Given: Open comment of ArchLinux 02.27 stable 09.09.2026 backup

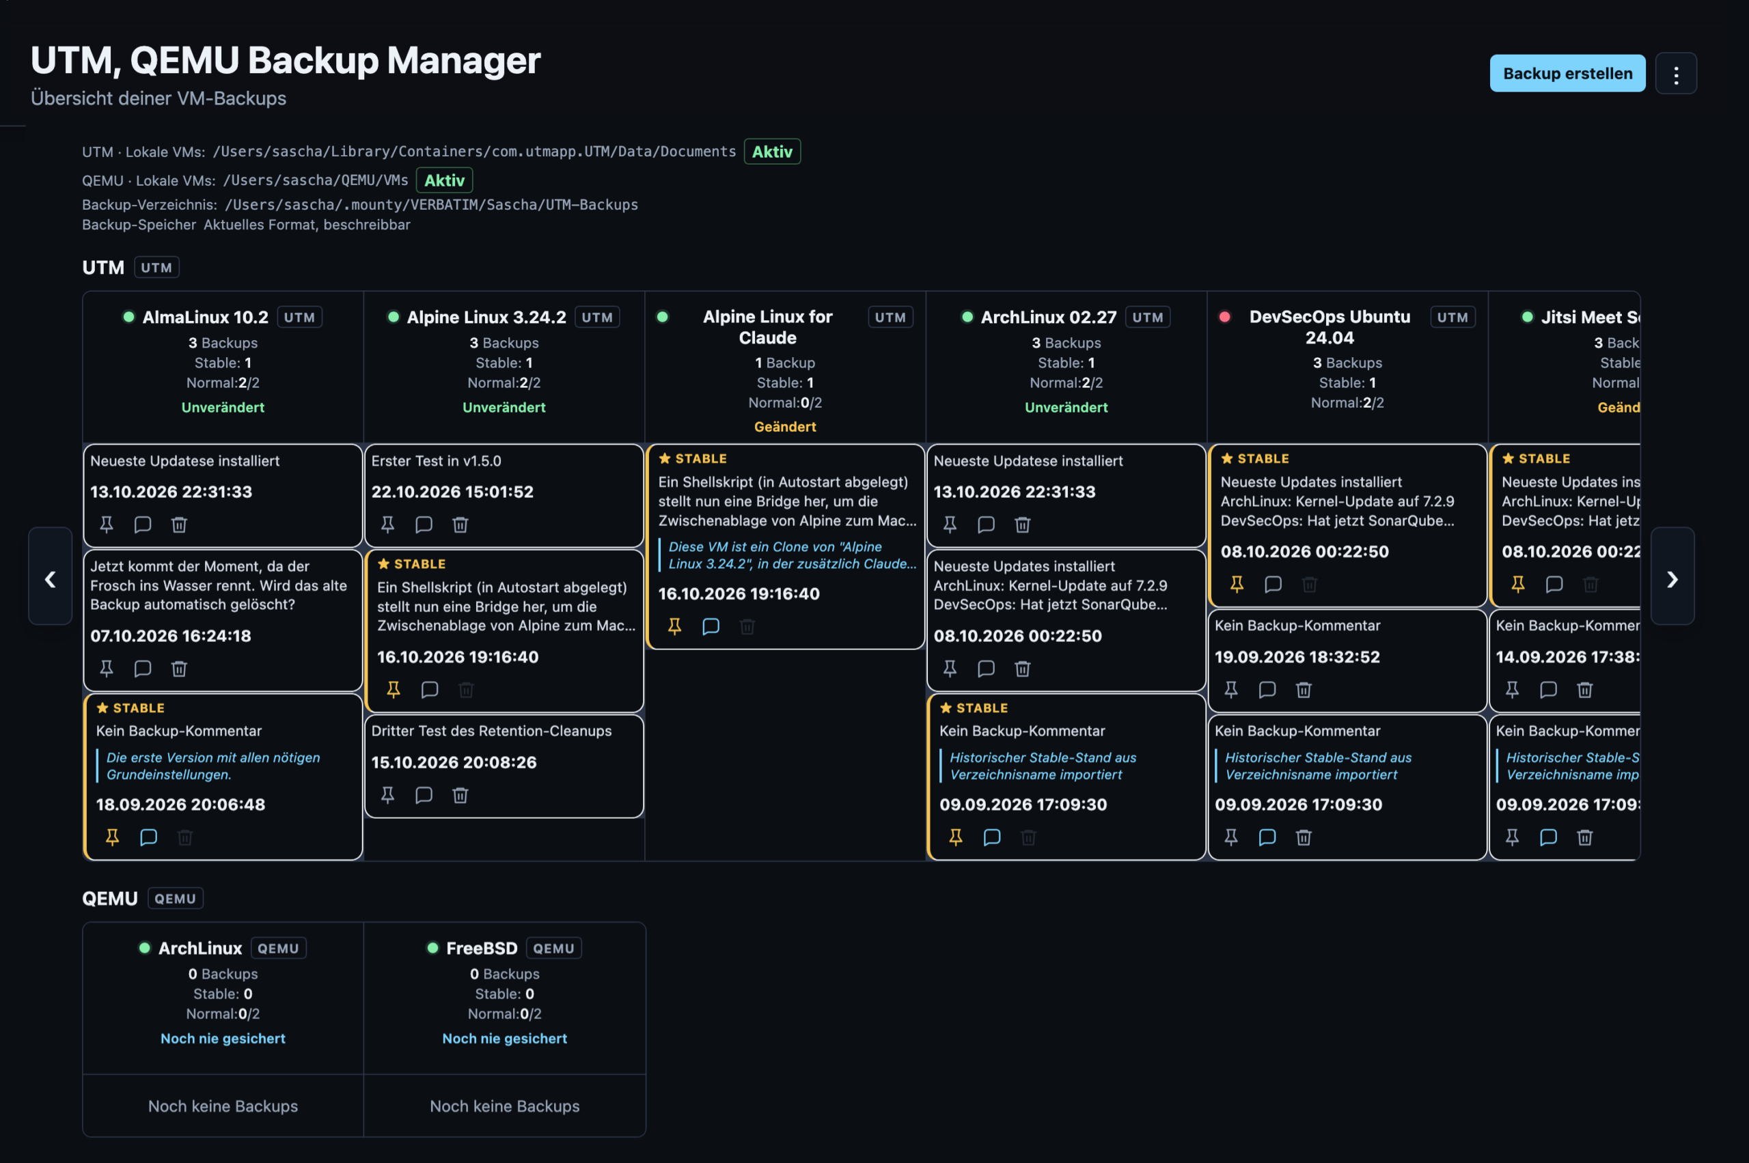Looking at the screenshot, I should click(x=992, y=837).
